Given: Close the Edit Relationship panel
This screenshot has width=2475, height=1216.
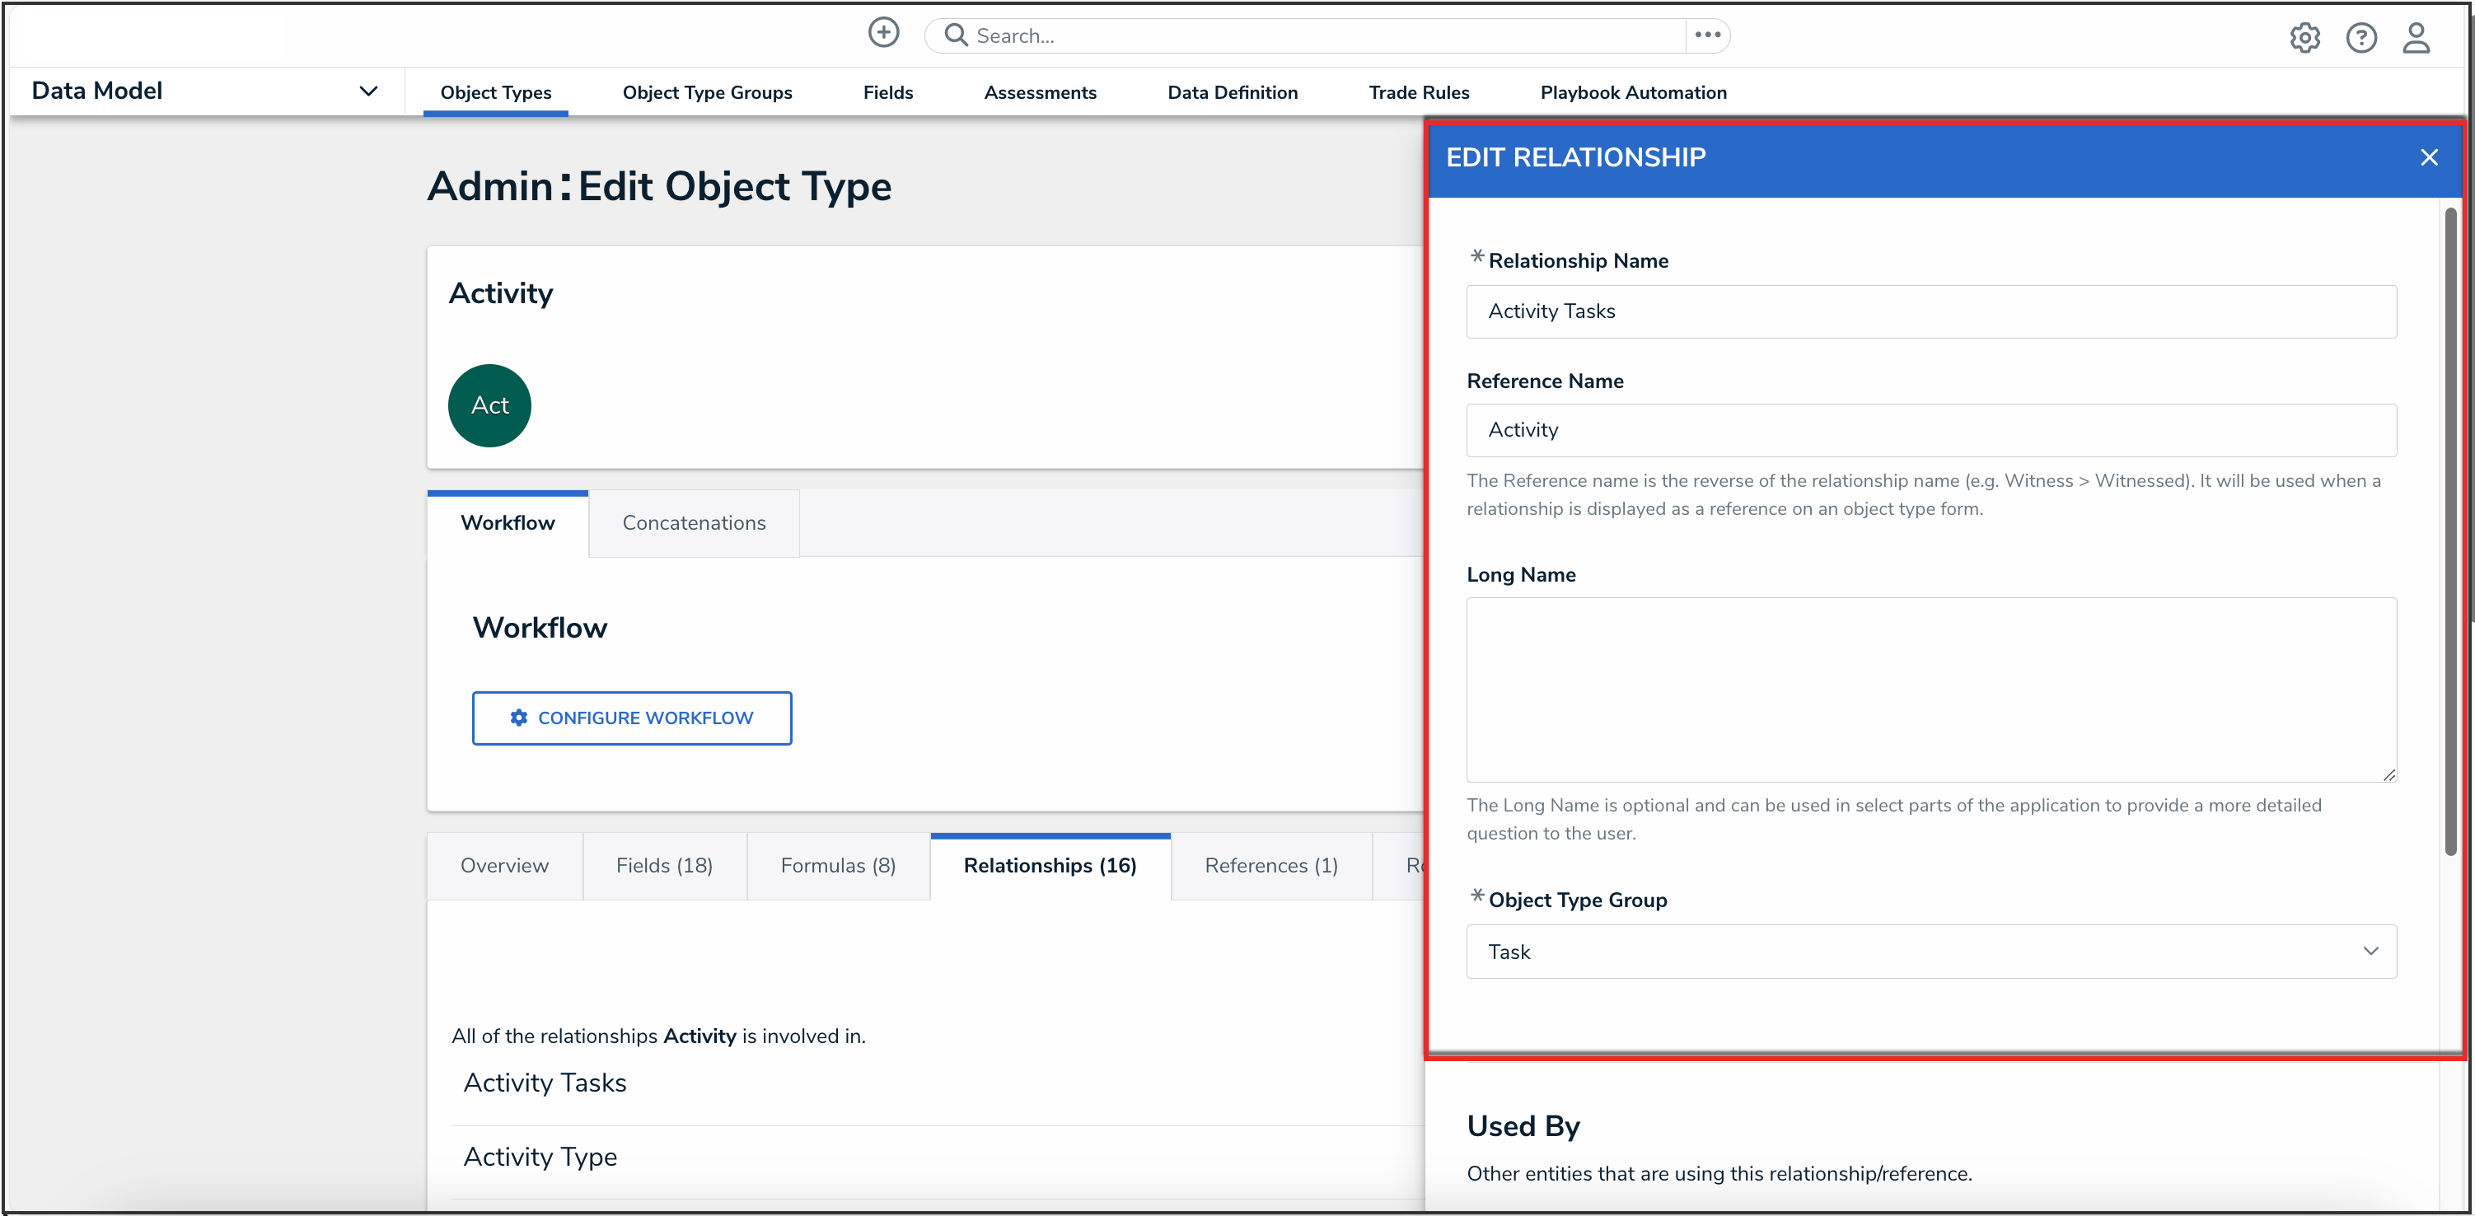Looking at the screenshot, I should point(2428,157).
